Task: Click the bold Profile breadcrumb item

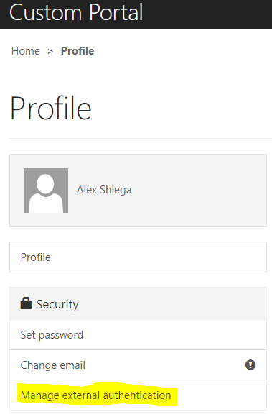Action: click(78, 51)
